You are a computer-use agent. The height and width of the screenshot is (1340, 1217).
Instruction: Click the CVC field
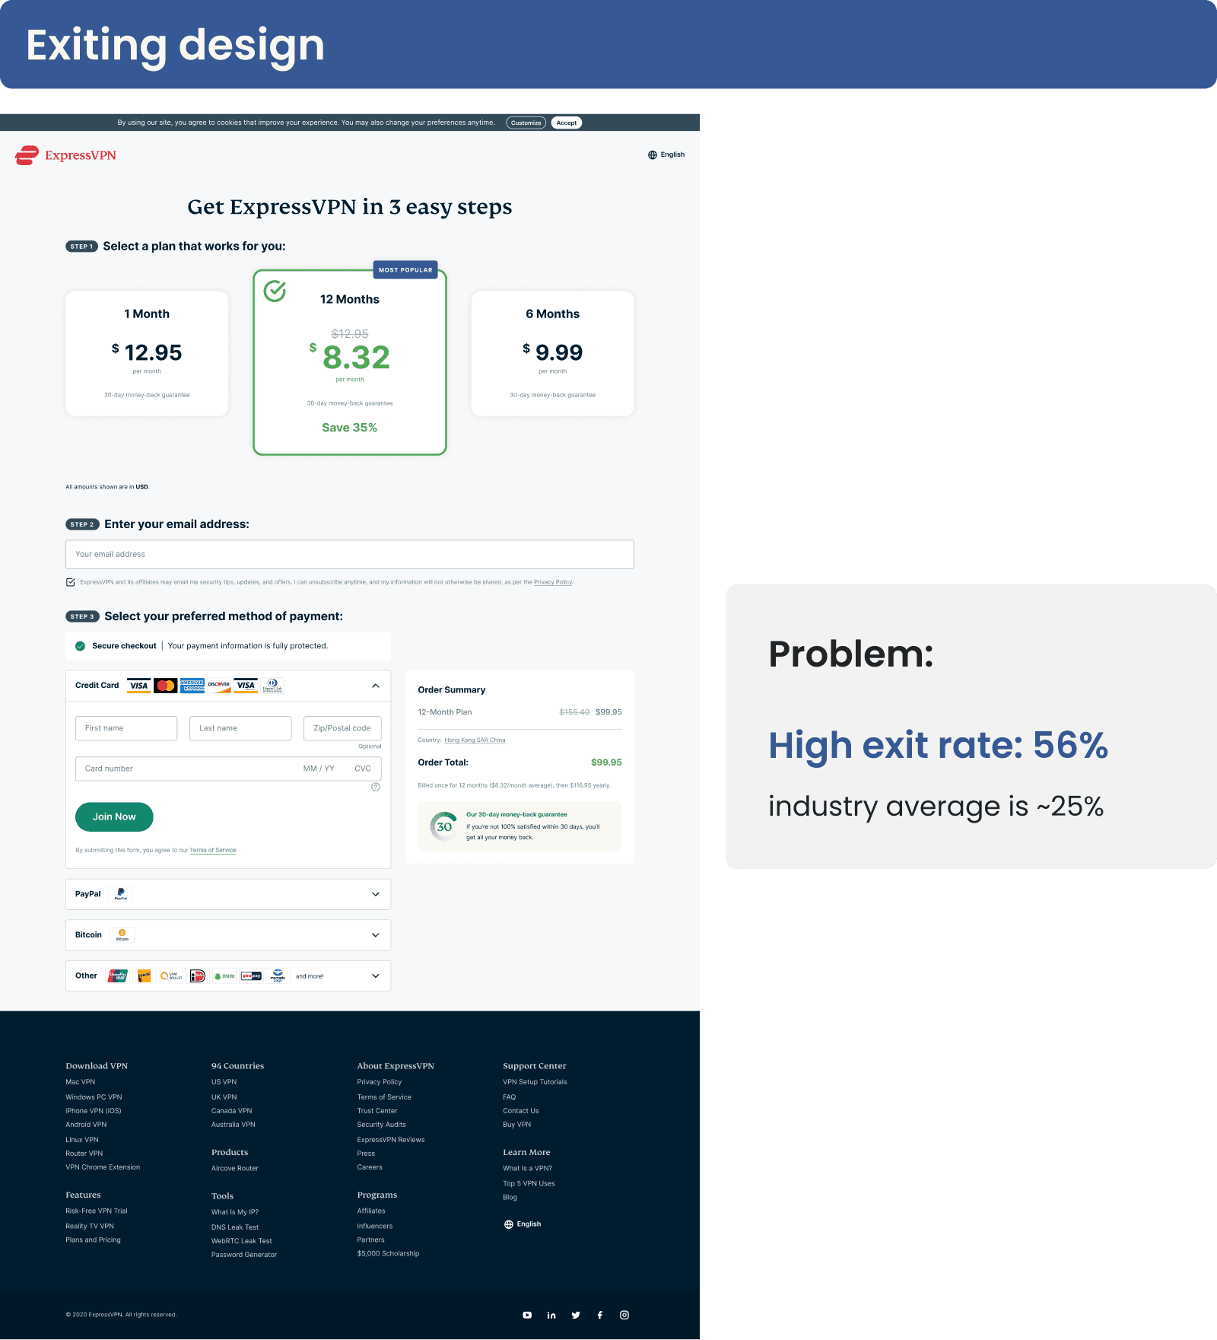pos(363,769)
